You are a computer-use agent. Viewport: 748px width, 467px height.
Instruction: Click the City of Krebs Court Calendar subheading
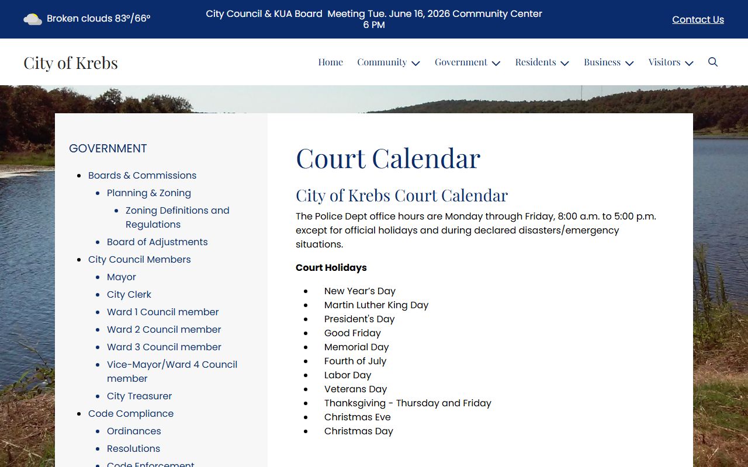click(x=402, y=195)
